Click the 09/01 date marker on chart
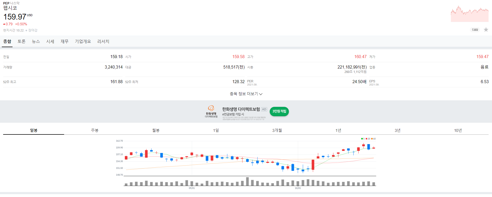This screenshot has width=492, height=197. 192,188
